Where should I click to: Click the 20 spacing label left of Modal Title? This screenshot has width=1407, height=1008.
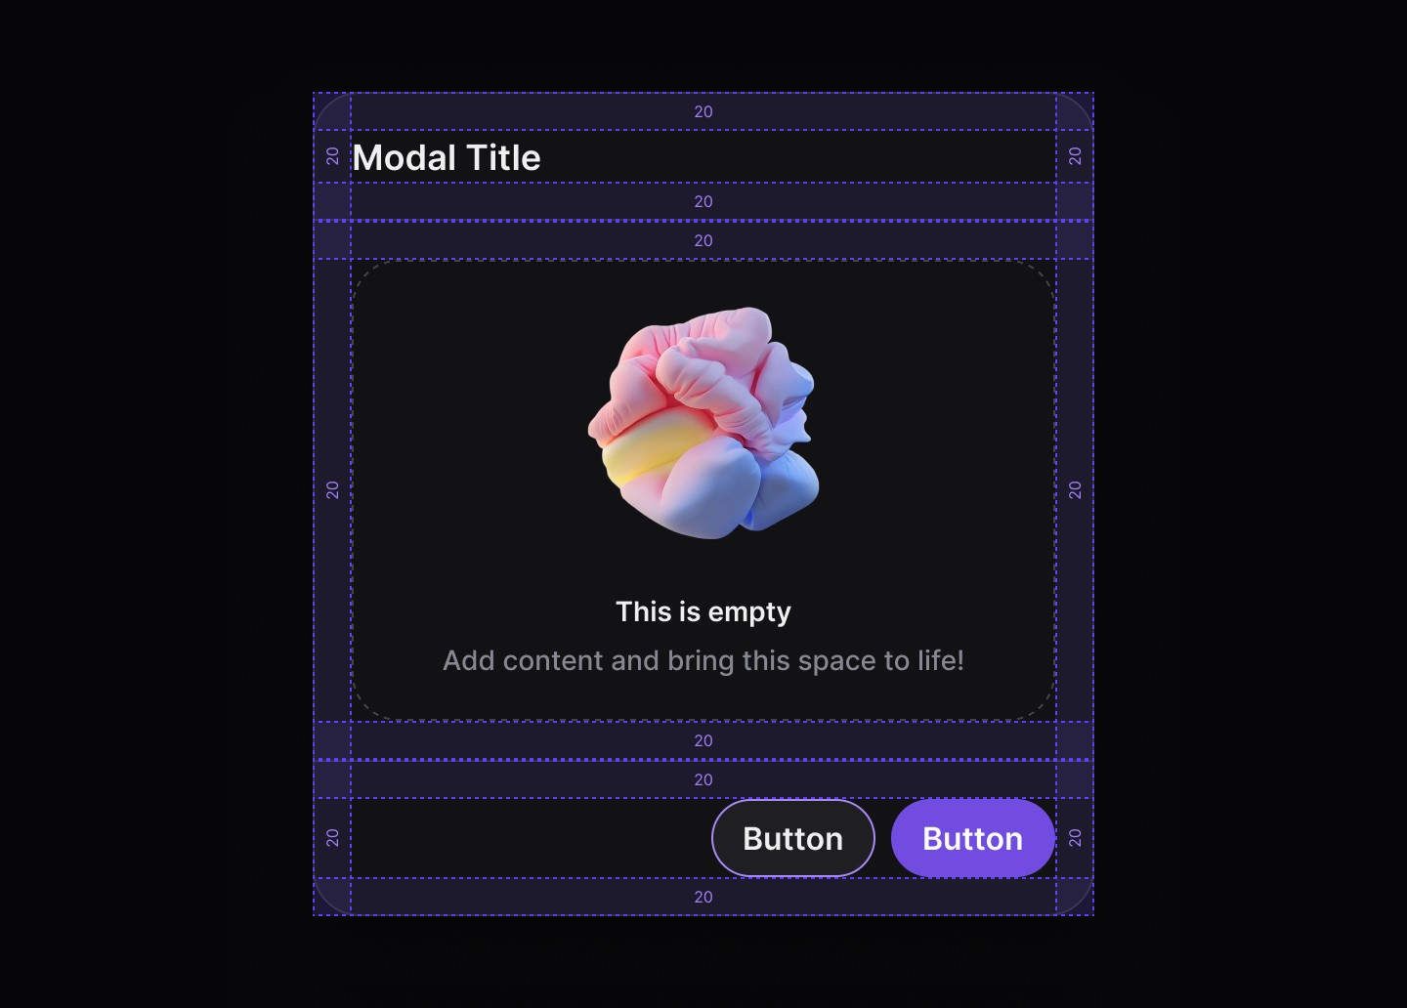[332, 156]
